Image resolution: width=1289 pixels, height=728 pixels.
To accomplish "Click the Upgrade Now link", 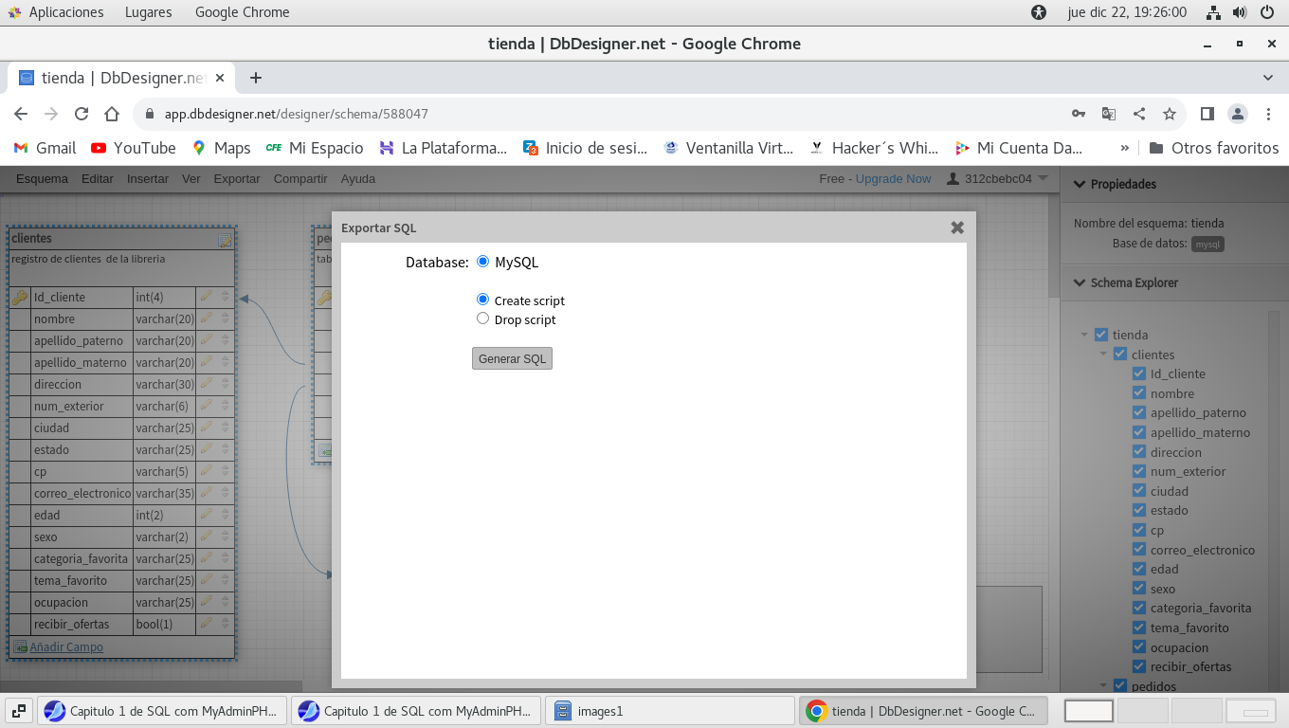I will click(x=893, y=178).
